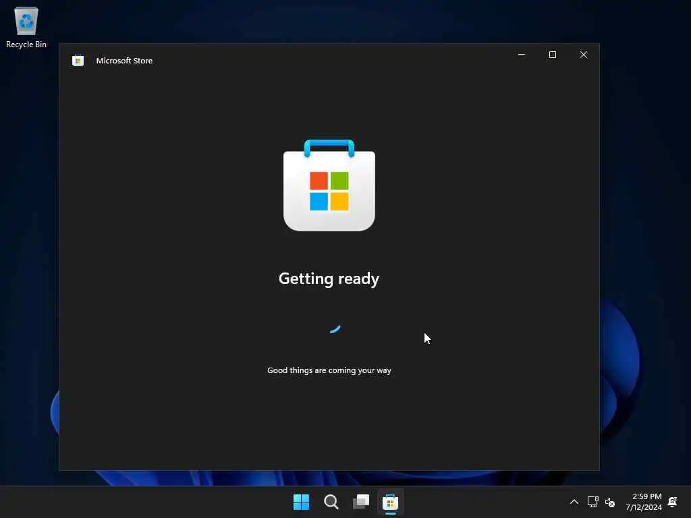Image resolution: width=691 pixels, height=518 pixels.
Task: Click the loading spinner indicator
Action: [x=335, y=328]
